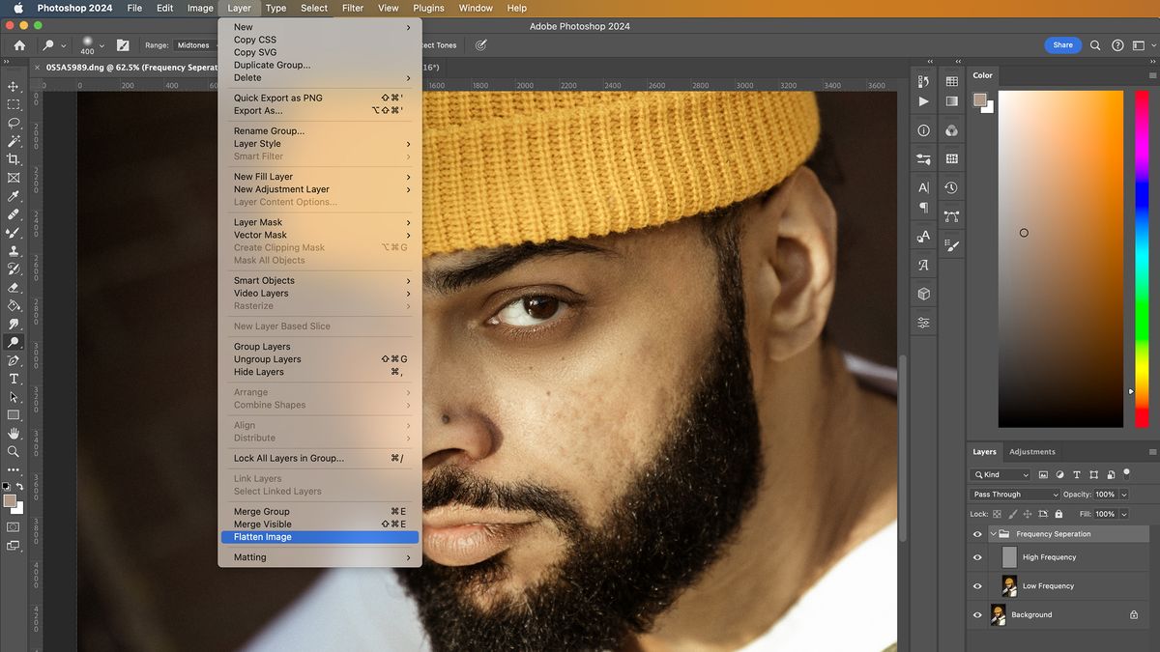Select the Type tool
The height and width of the screenshot is (652, 1160).
tap(14, 380)
